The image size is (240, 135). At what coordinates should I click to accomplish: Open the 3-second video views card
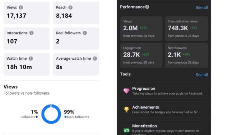coord(186,28)
